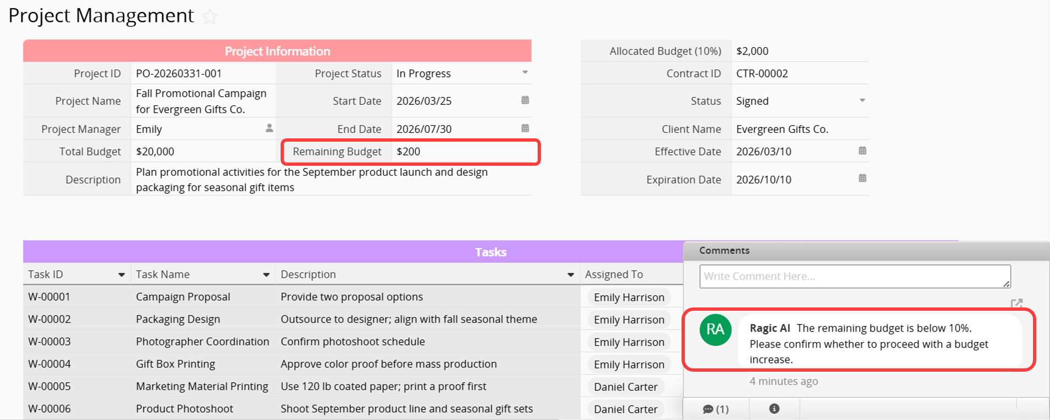Open the Effective Date calendar picker

pyautogui.click(x=862, y=150)
